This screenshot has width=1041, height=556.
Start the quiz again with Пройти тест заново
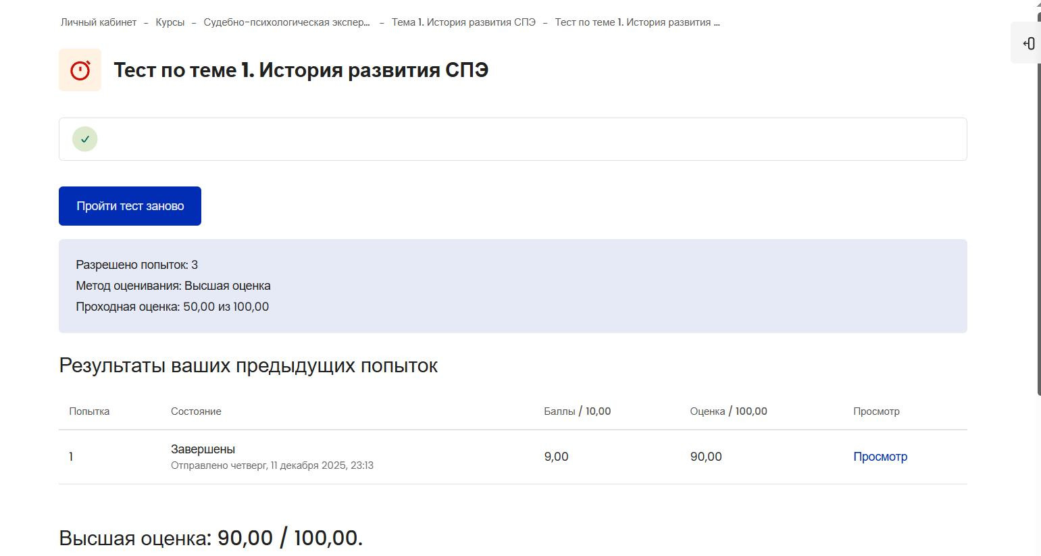point(130,206)
